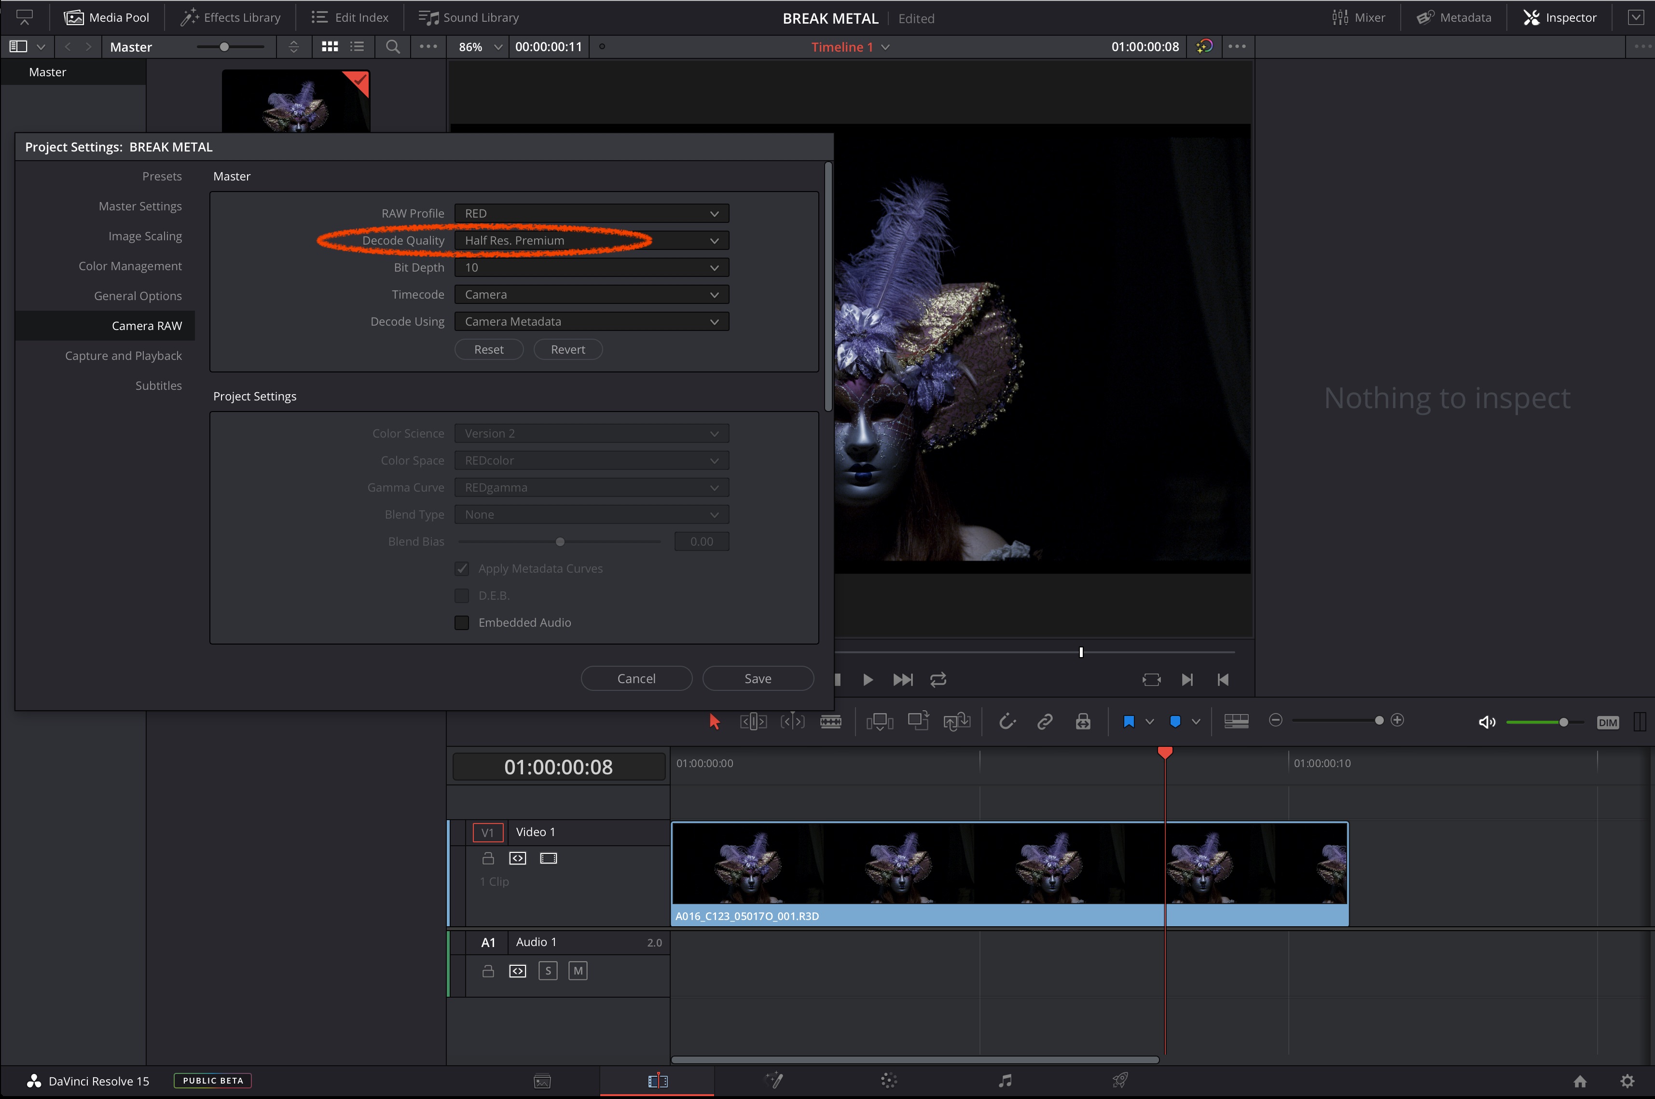The width and height of the screenshot is (1655, 1099).
Task: Open Subtitles settings section
Action: 158,385
